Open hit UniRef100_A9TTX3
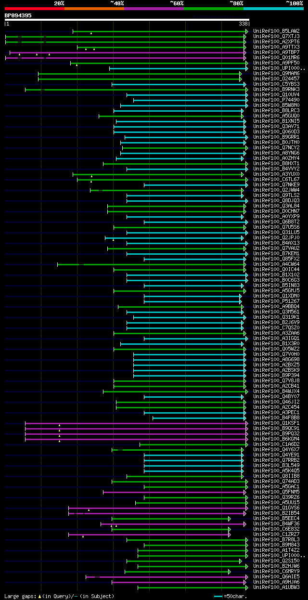Image resolution: width=308 pixels, height=600 pixels. coord(276,47)
